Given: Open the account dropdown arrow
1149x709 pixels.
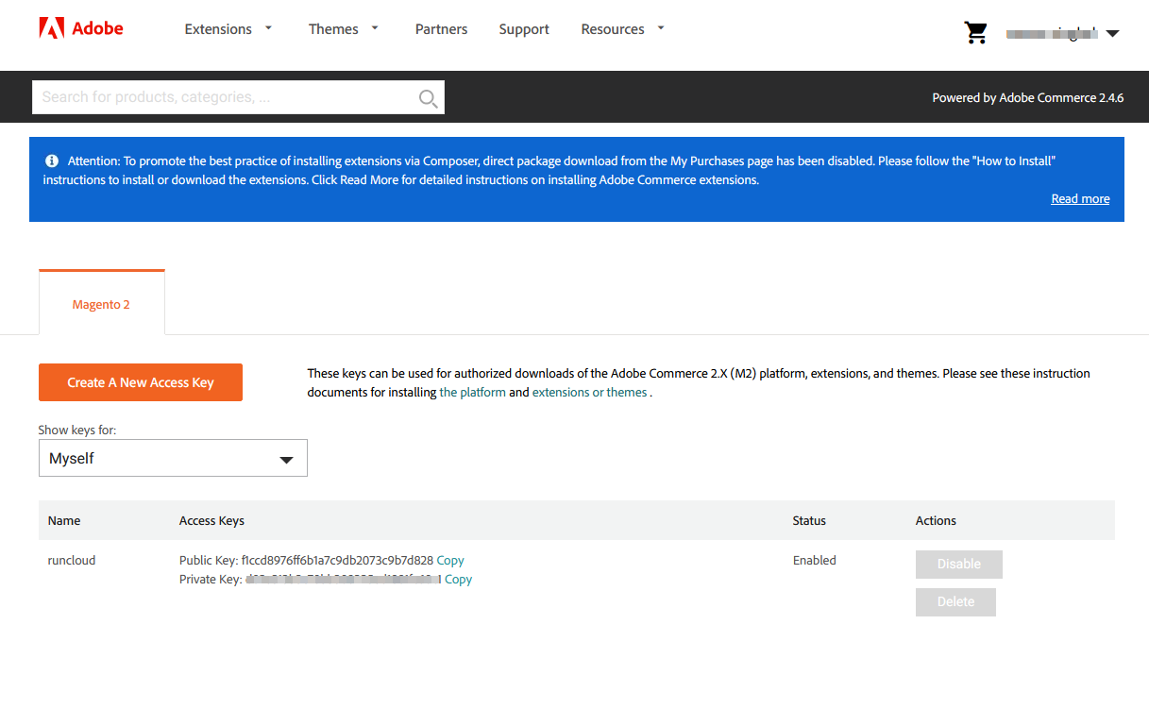Looking at the screenshot, I should pyautogui.click(x=1112, y=33).
